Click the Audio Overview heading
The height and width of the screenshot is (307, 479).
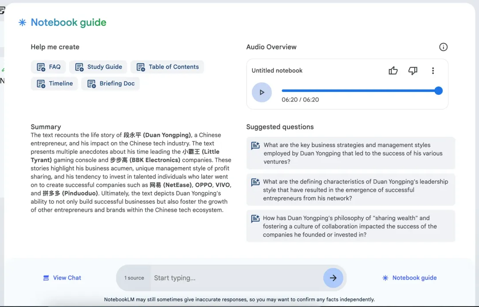(271, 47)
